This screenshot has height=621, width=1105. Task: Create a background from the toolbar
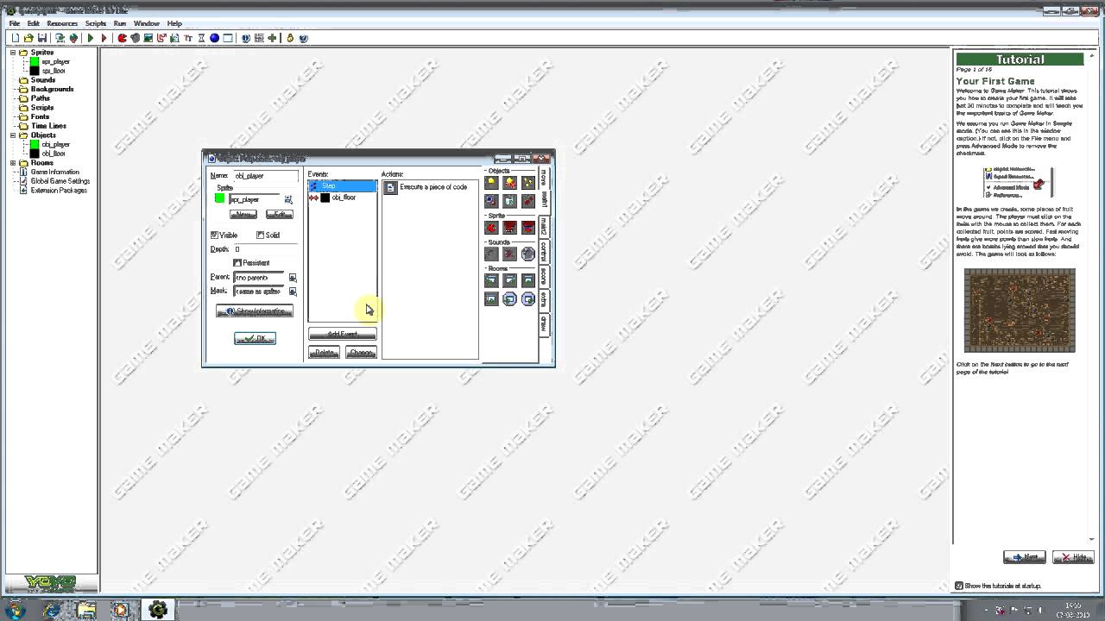(x=148, y=38)
